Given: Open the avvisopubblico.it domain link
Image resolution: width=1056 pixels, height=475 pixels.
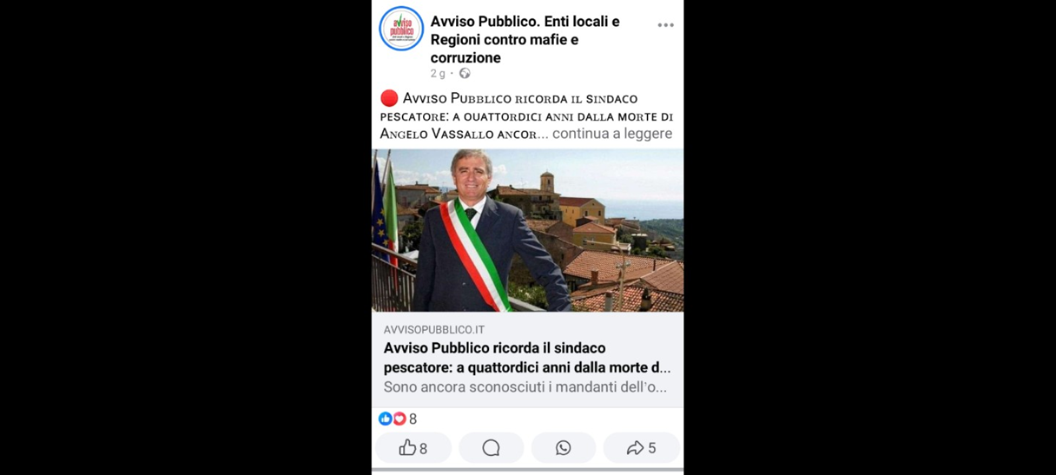Looking at the screenshot, I should click(x=434, y=329).
